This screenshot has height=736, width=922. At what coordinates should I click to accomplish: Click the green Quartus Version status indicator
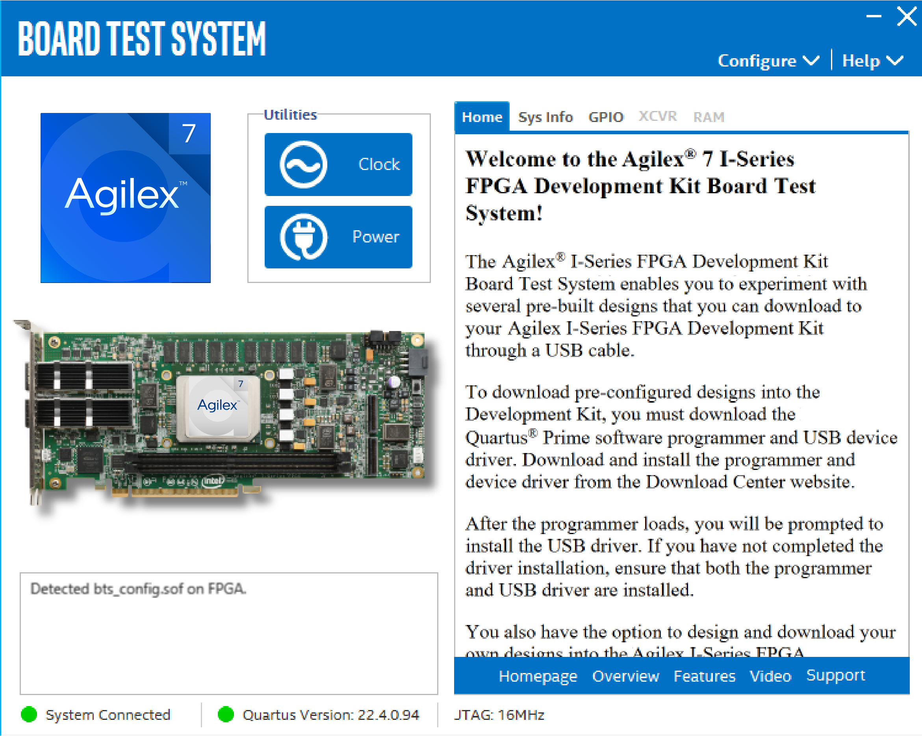click(x=225, y=714)
